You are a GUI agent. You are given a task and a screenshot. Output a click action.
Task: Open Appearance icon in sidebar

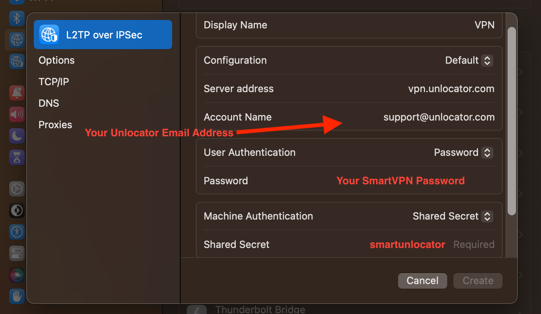[x=17, y=210]
